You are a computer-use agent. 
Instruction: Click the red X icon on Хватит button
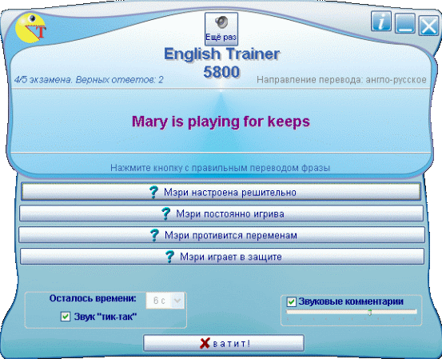coord(205,343)
